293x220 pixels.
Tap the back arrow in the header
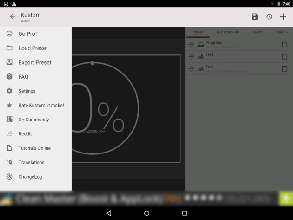[x=13, y=17]
